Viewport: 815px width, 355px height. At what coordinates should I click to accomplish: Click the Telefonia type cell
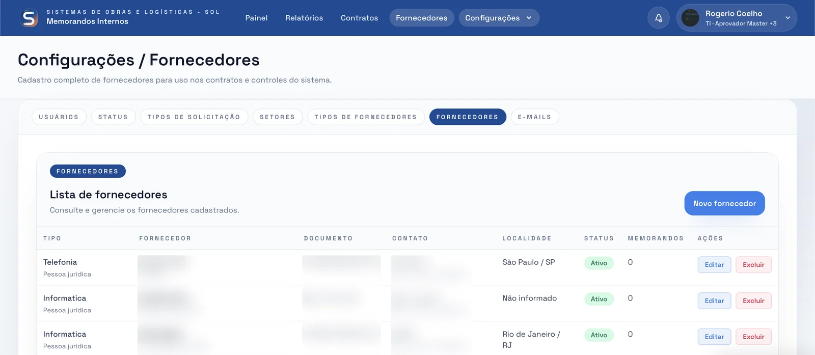[60, 262]
